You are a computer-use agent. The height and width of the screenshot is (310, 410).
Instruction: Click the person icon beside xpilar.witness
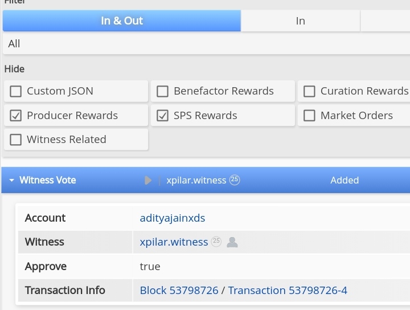click(x=232, y=242)
